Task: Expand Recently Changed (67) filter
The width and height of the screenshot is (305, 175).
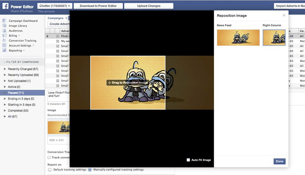Action: coord(5,69)
